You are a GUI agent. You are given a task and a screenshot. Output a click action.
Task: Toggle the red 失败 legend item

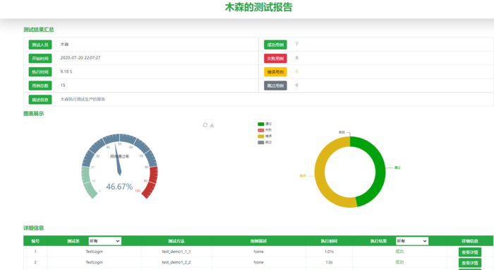265,130
